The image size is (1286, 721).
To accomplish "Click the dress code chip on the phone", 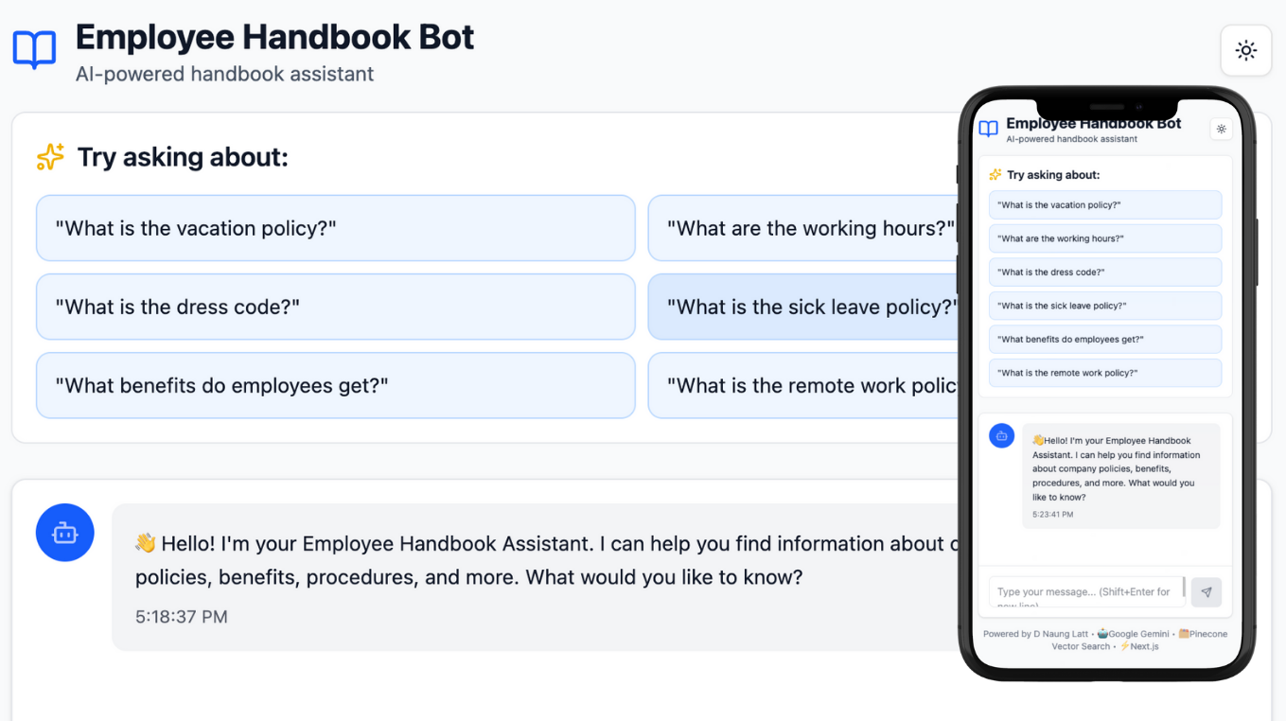I will [1104, 272].
